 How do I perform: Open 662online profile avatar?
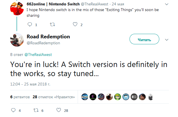(17, 9)
